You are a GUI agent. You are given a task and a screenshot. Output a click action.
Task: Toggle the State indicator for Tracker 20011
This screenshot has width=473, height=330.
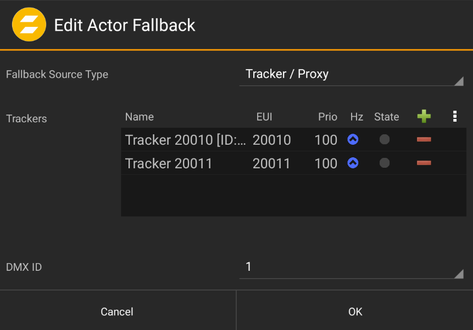[x=384, y=163]
